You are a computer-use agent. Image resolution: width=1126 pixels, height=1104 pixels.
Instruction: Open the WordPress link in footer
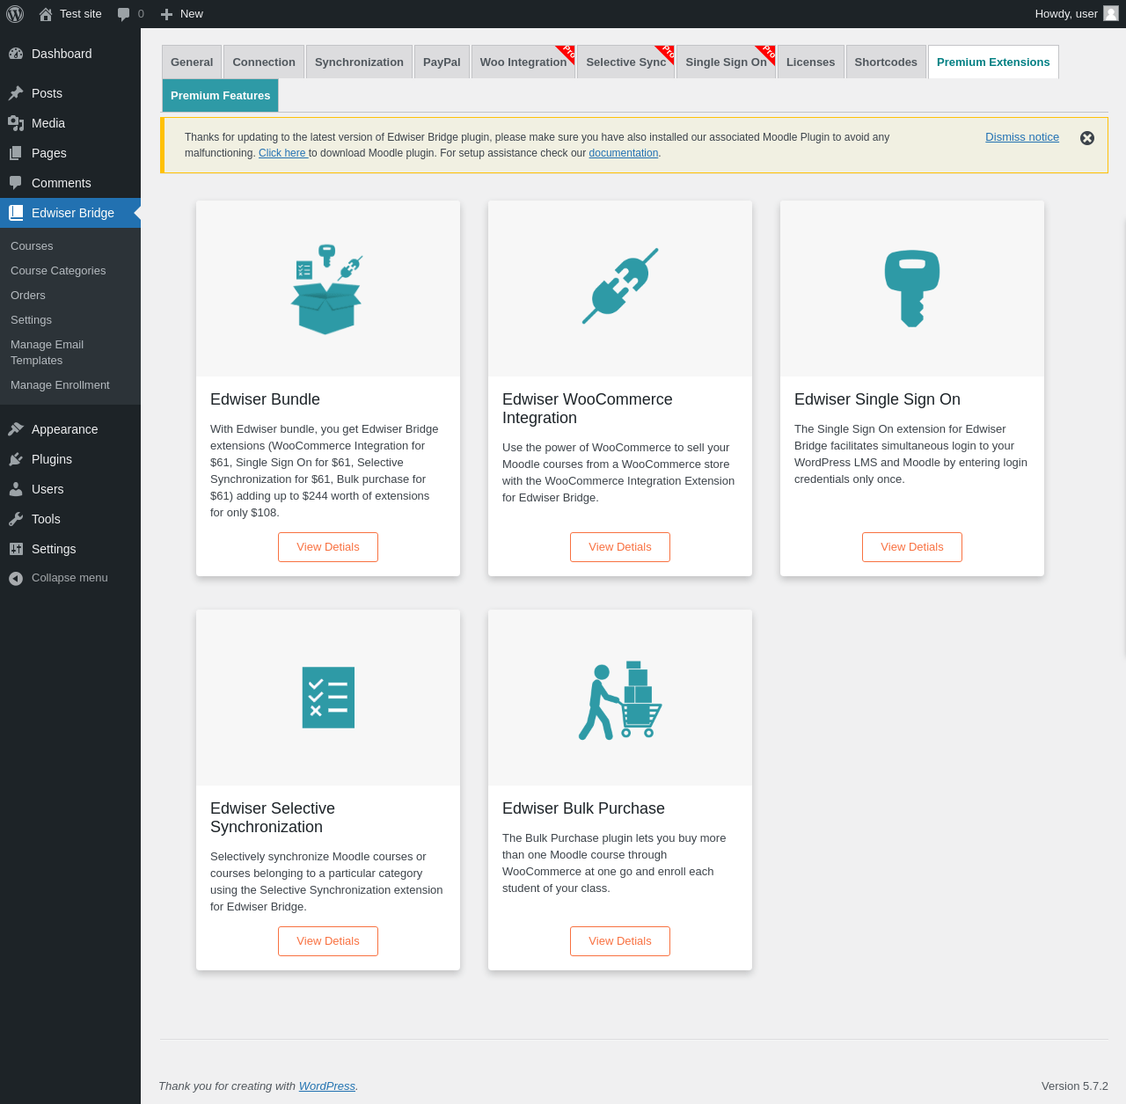click(x=327, y=1086)
